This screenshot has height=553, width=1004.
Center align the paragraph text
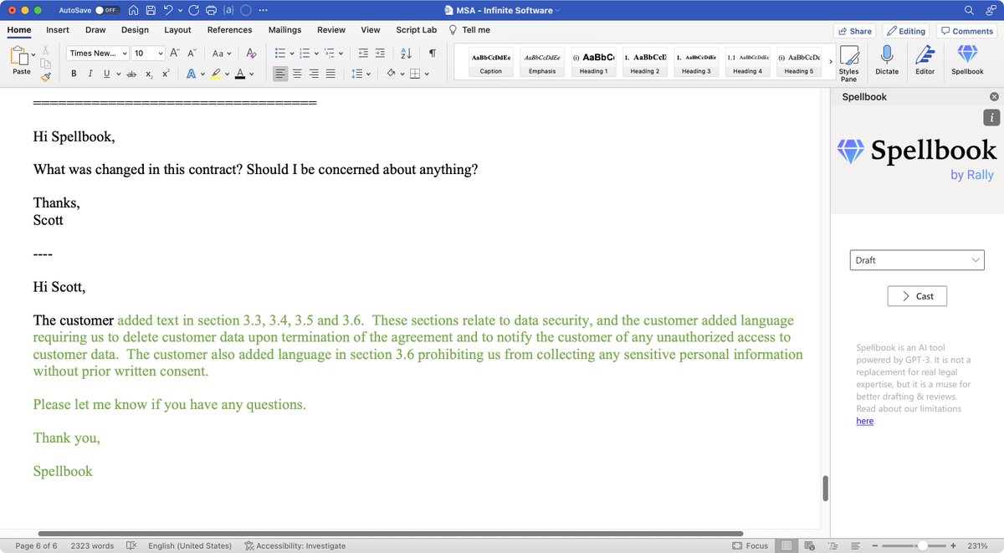click(x=297, y=74)
